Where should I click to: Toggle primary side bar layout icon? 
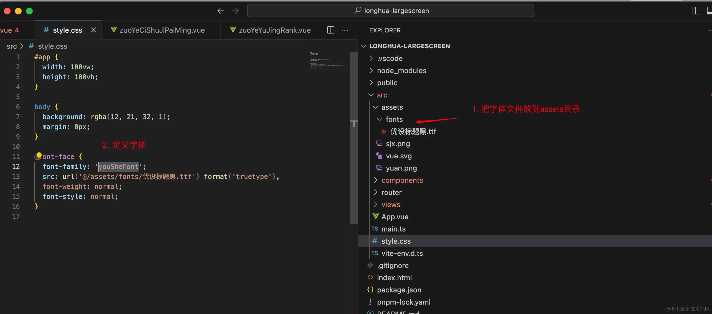pyautogui.click(x=696, y=11)
